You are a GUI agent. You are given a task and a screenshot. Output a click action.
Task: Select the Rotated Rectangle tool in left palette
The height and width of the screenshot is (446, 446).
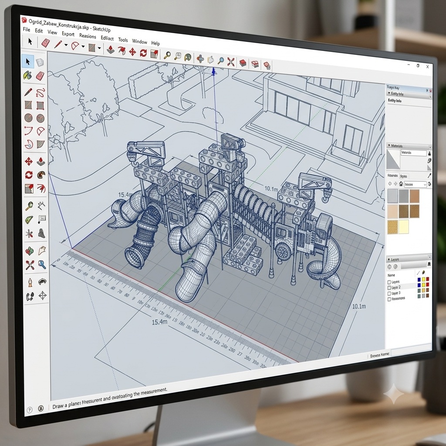click(x=41, y=105)
